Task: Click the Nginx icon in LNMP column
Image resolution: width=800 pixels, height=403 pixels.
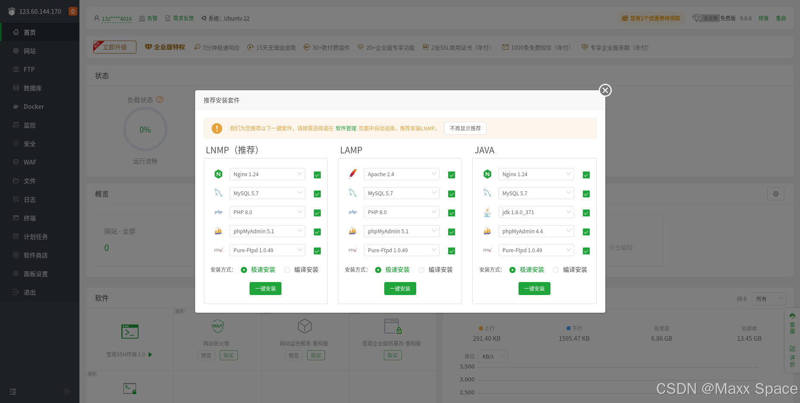Action: [218, 174]
